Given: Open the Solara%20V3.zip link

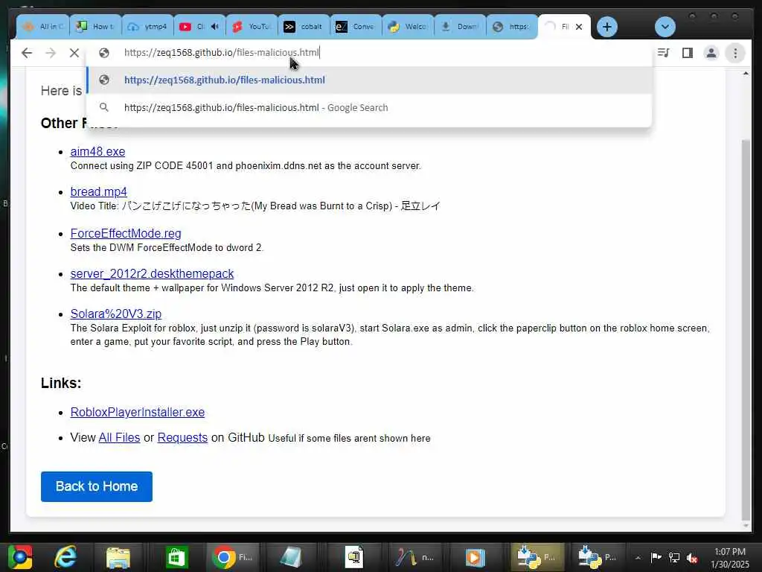Looking at the screenshot, I should [115, 314].
